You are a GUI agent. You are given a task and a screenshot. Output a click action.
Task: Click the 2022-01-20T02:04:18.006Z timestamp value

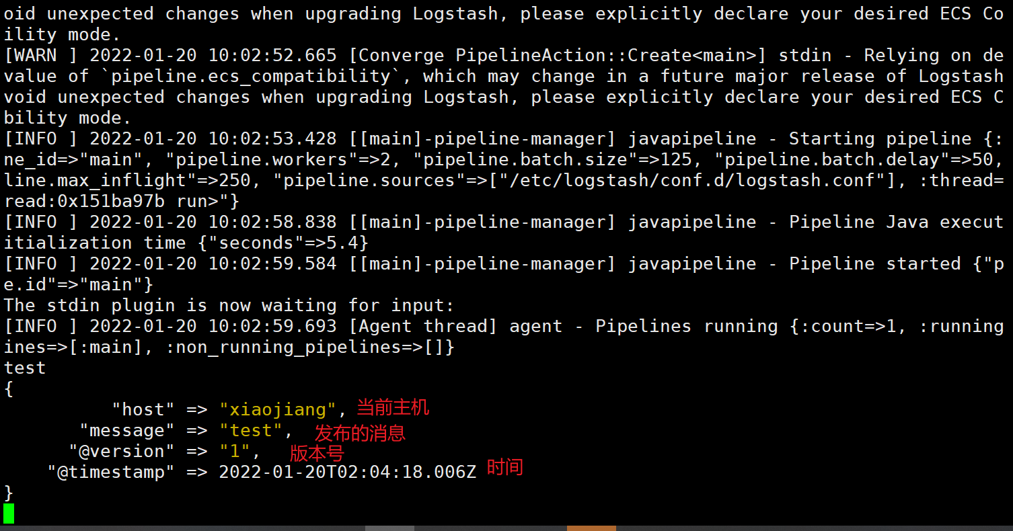(347, 472)
